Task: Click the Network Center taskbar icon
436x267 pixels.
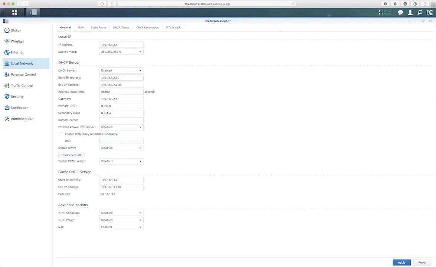Action: 33,12
